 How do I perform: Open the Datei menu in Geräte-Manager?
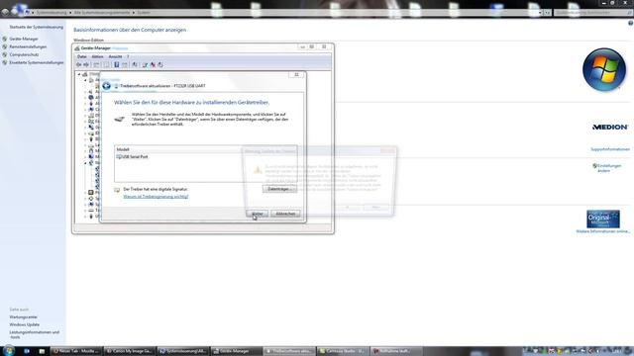click(82, 56)
